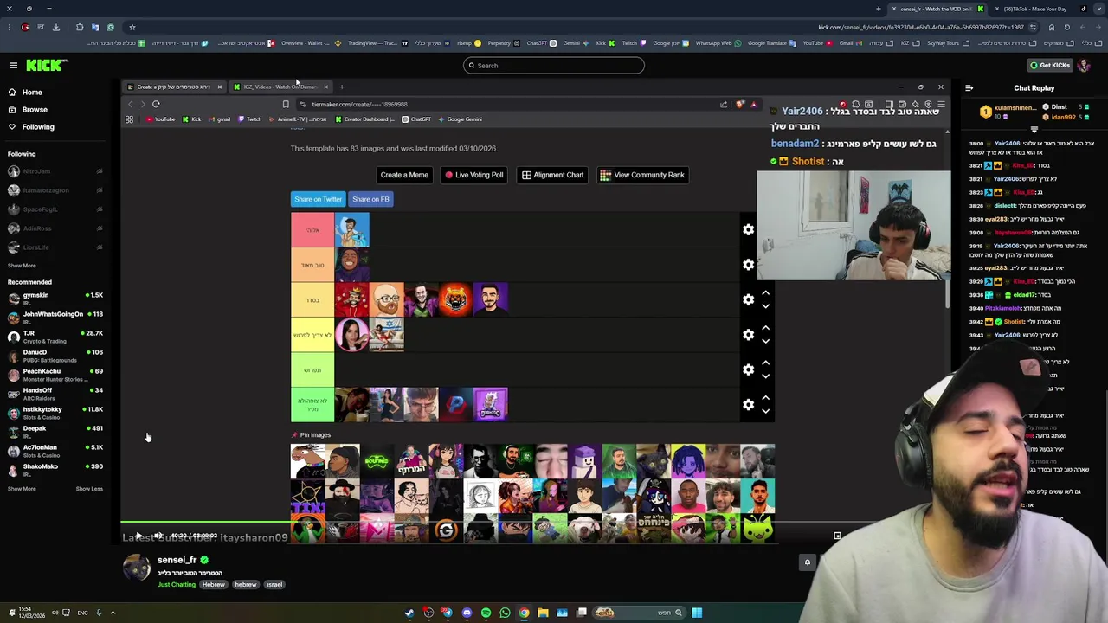Viewport: 1108px width, 623px height.
Task: Open the Kick sidebar hamburger menu
Action: [x=13, y=65]
